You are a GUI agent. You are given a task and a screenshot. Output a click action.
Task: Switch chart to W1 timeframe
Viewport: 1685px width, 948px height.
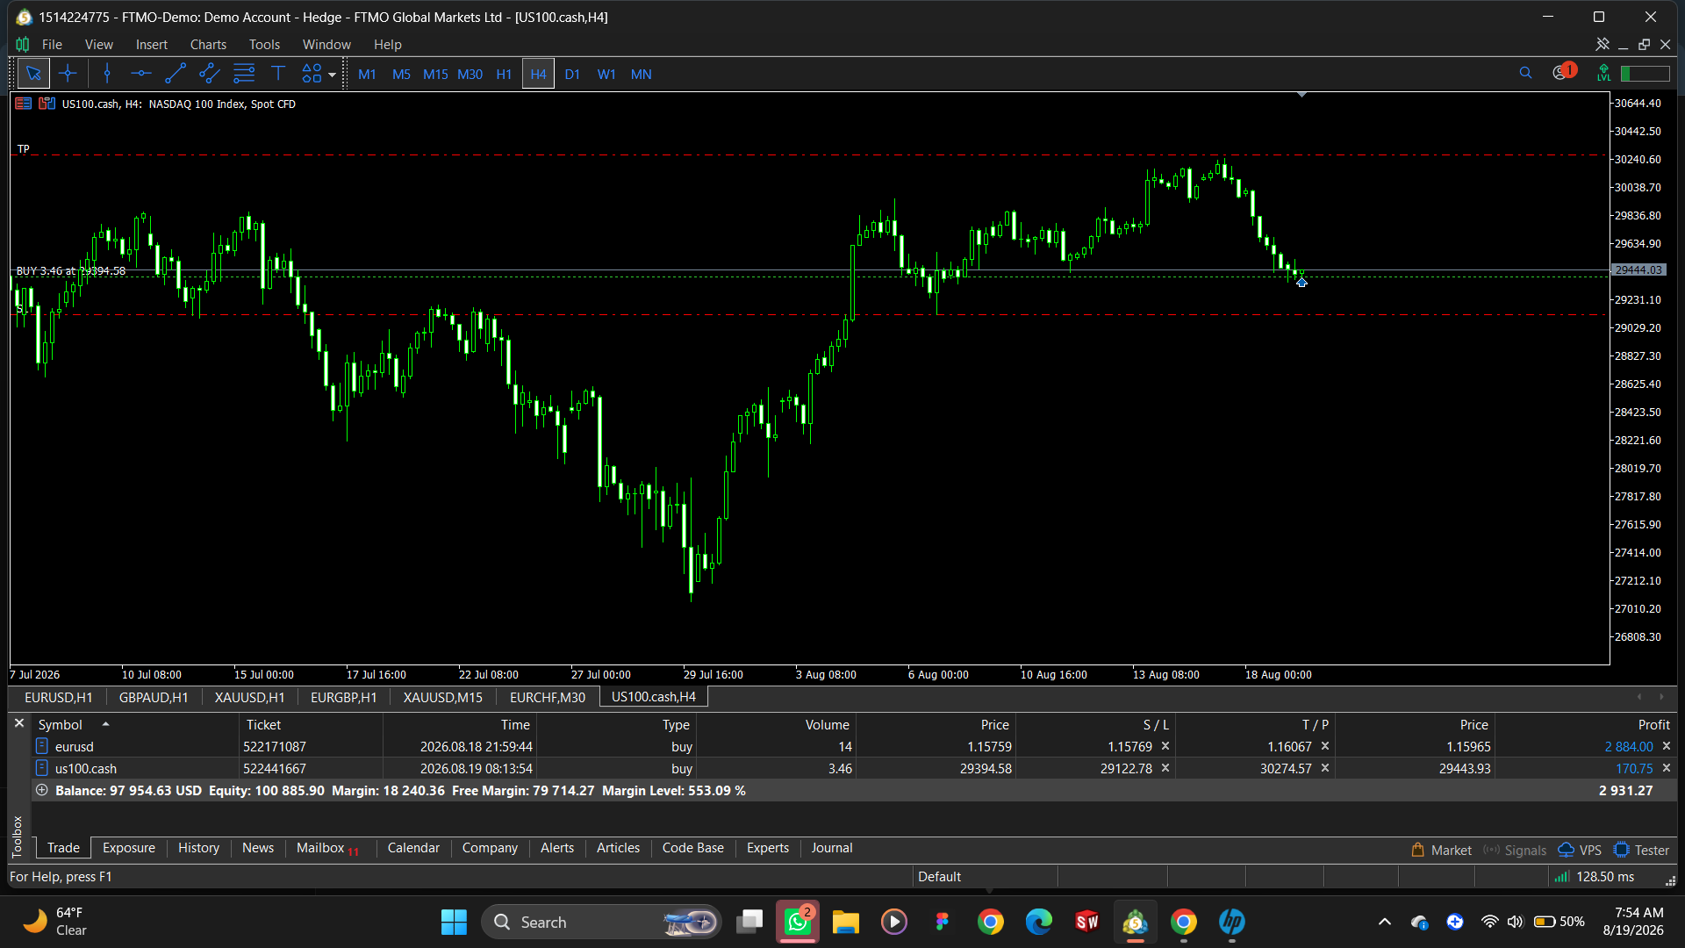(606, 75)
